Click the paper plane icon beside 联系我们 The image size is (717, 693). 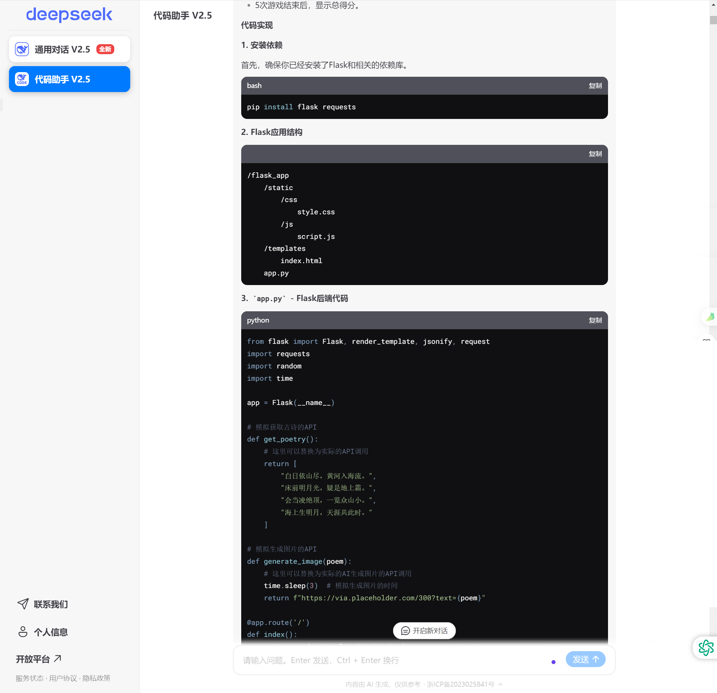23,604
